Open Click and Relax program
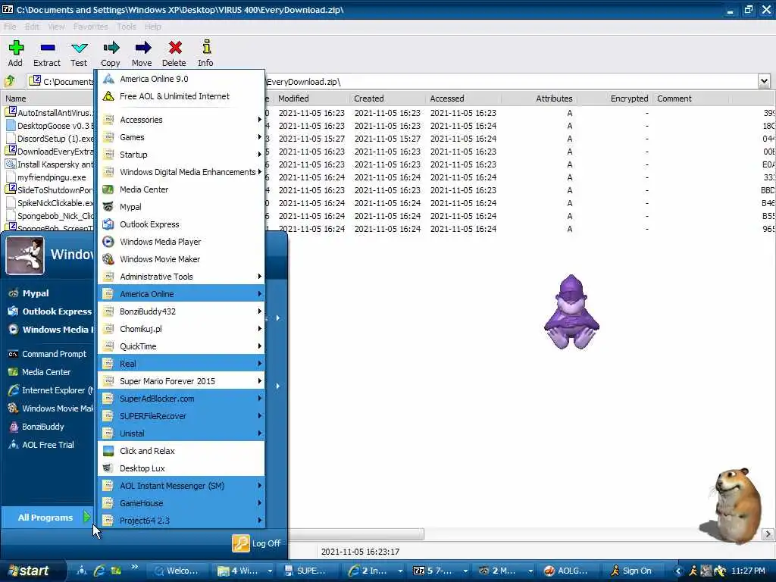Screen dimensions: 776x582 click(x=182, y=451)
